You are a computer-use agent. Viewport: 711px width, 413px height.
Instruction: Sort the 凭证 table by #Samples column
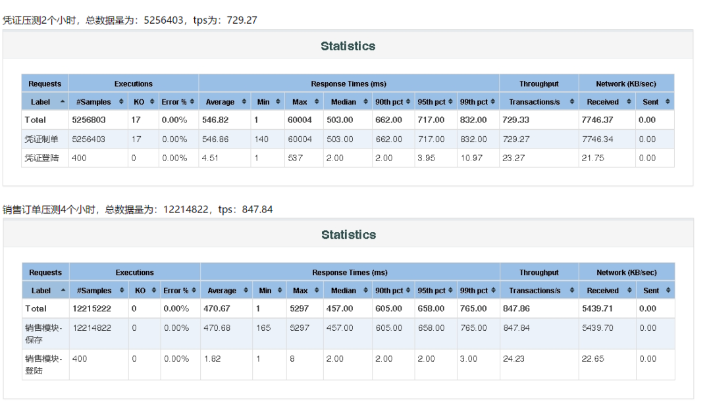coord(97,102)
